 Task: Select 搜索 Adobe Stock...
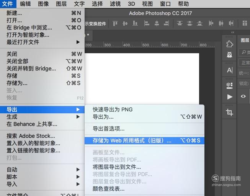[x=42, y=136]
